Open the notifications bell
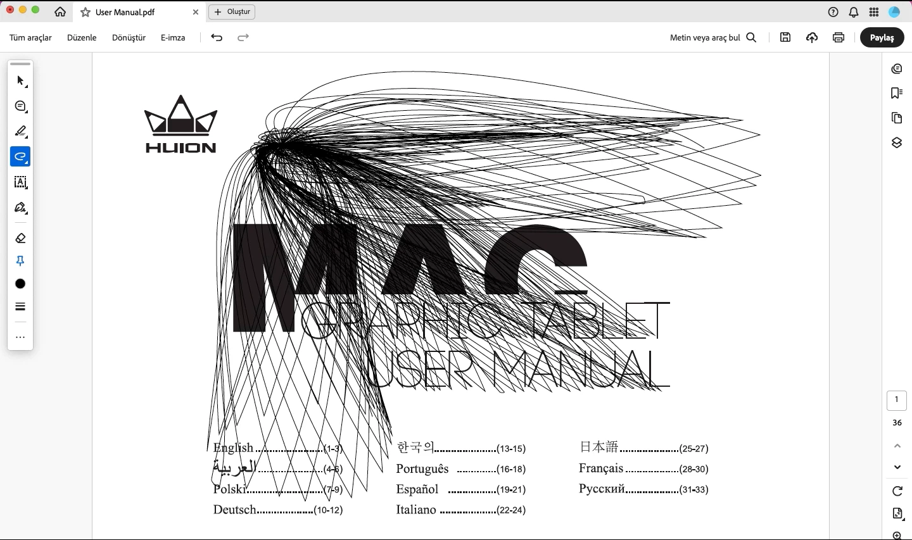This screenshot has height=540, width=912. [x=854, y=12]
